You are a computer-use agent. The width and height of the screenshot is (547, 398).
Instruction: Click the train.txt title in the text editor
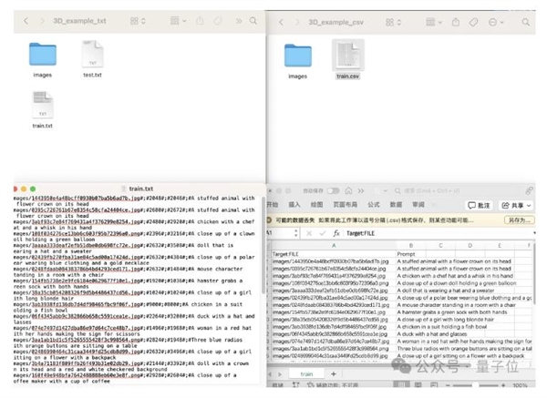coord(141,189)
